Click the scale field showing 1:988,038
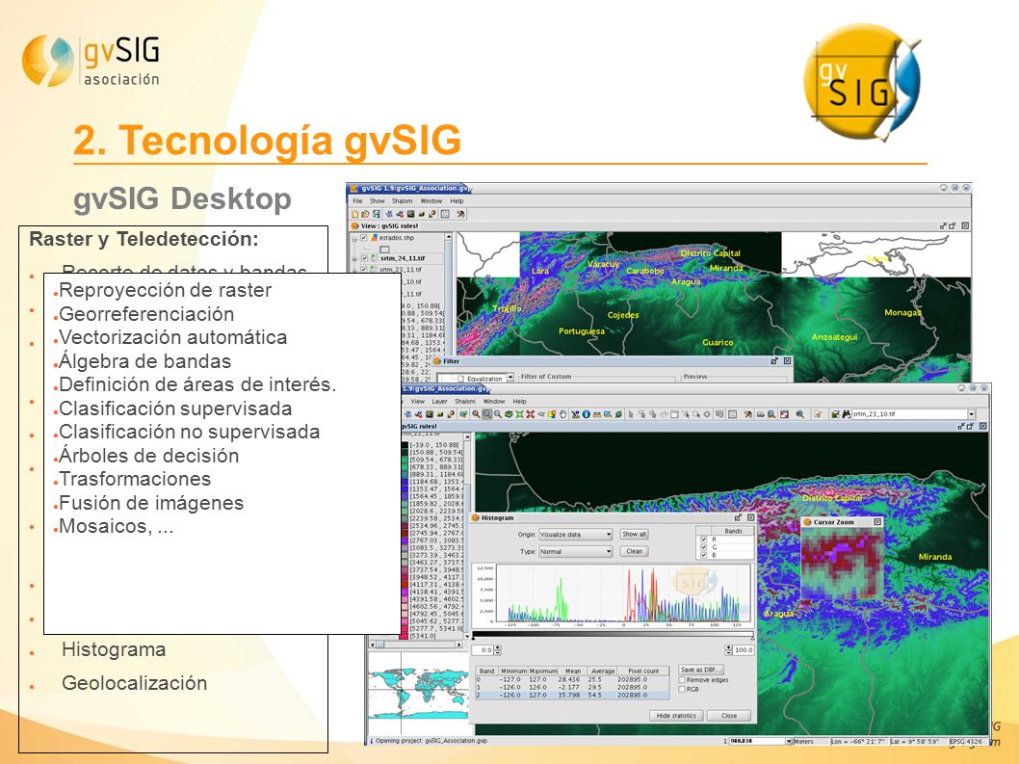This screenshot has height=764, width=1019. (x=757, y=741)
